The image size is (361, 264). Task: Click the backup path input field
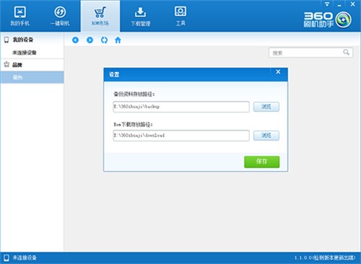[181, 107]
